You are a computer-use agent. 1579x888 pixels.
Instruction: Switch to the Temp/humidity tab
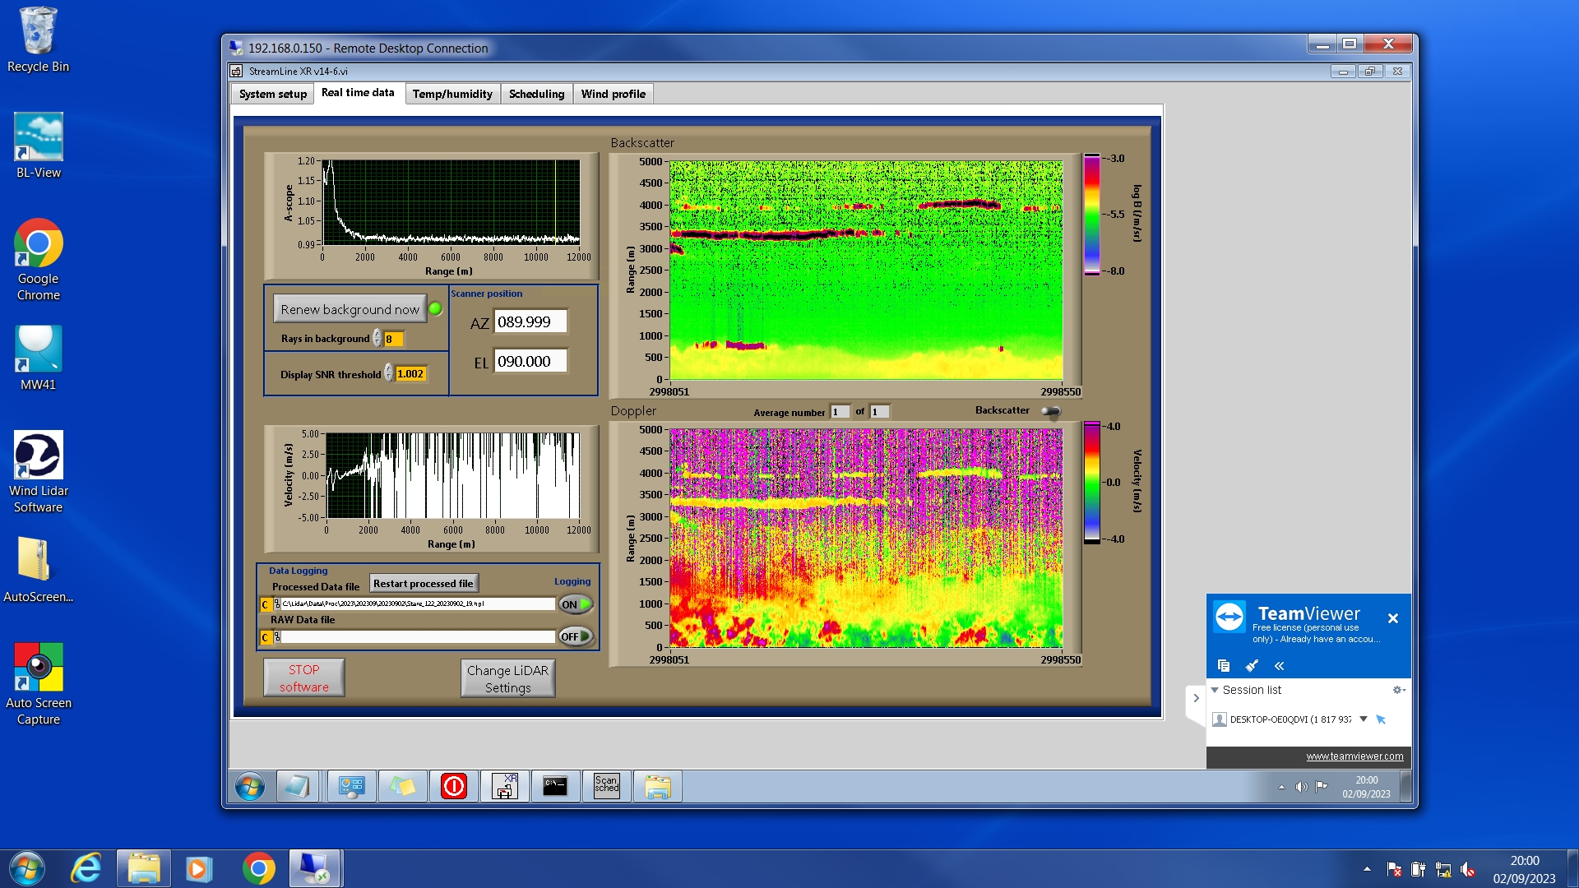coord(452,94)
